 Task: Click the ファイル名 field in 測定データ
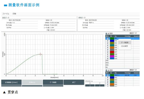click(x=25, y=23)
